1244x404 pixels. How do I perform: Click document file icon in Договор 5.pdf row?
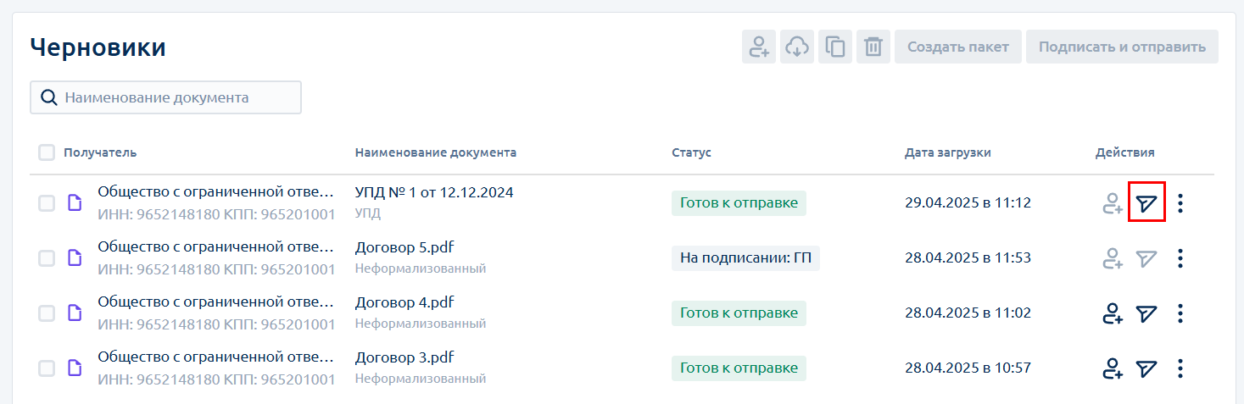[75, 258]
